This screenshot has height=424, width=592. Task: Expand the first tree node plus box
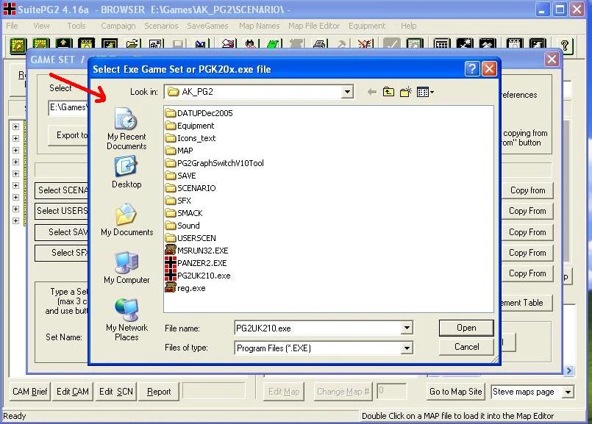[x=16, y=126]
